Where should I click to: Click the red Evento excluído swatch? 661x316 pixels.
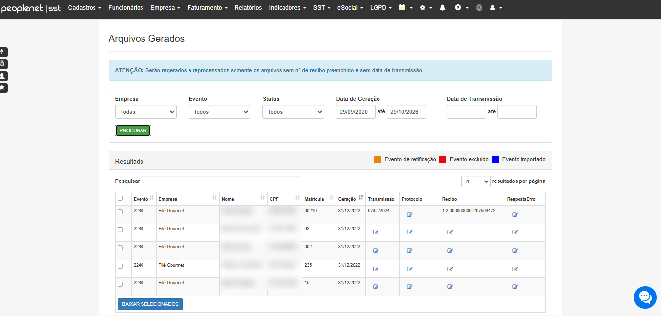[x=443, y=159]
